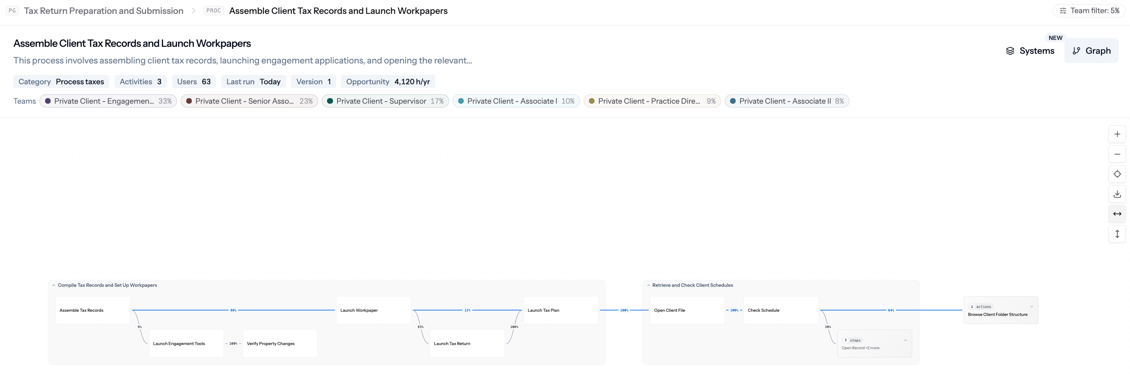
Task: Switch to vertical layout arrow icon
Action: [x=1117, y=234]
